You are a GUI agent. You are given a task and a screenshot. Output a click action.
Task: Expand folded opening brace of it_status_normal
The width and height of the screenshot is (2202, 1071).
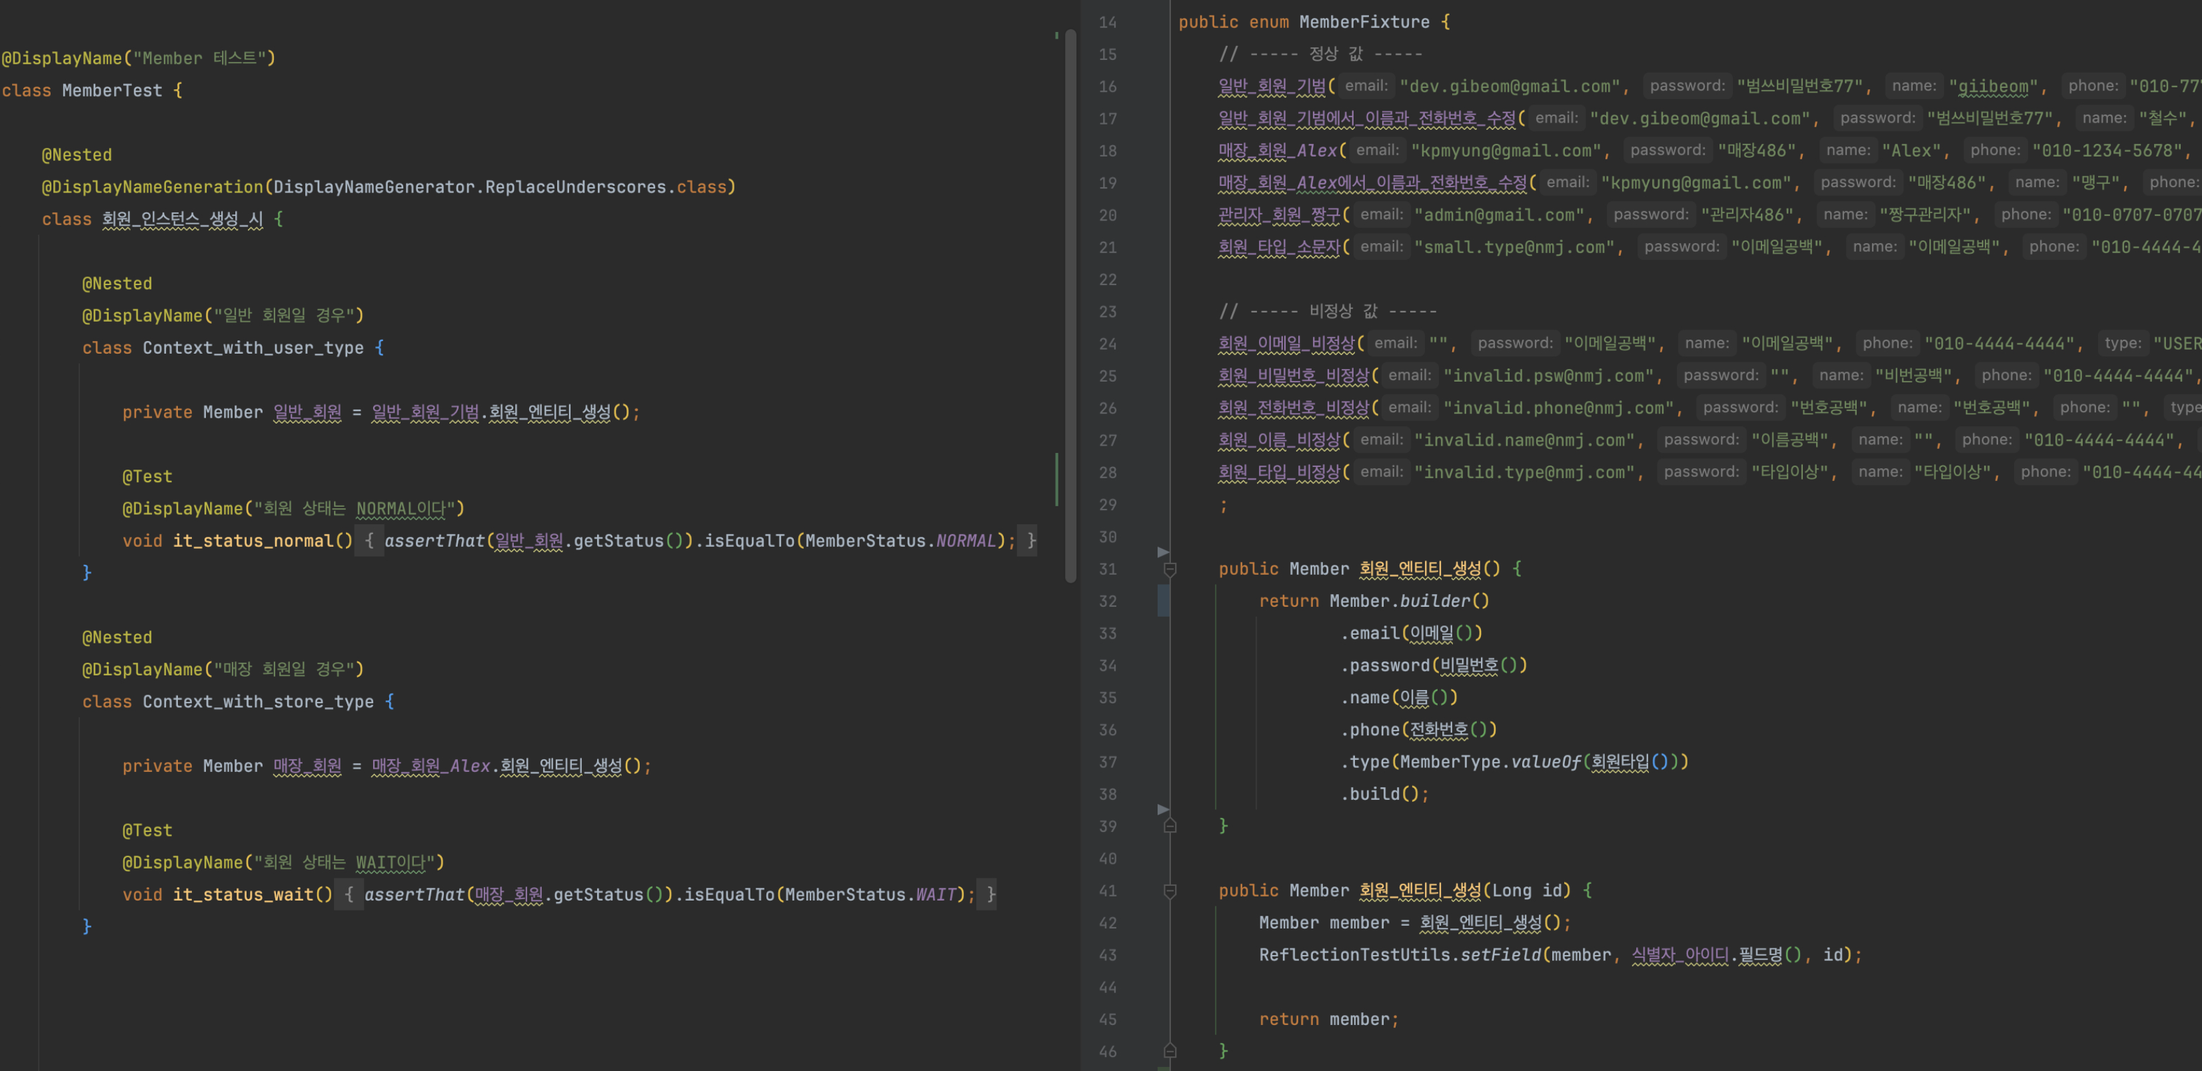(x=369, y=541)
